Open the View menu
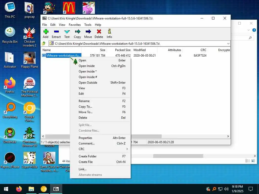259x194 pixels. [62, 25]
